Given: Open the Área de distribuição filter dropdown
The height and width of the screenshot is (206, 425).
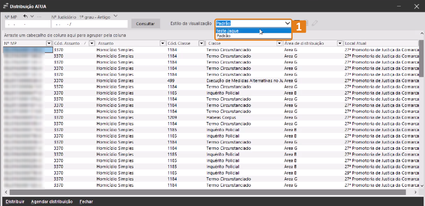Looking at the screenshot, I should click(340, 43).
